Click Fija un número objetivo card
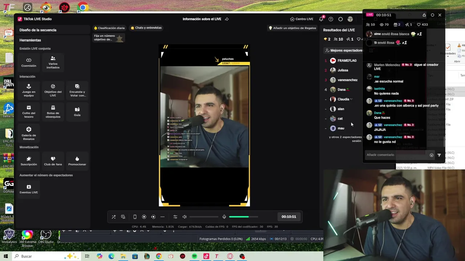The height and width of the screenshot is (261, 465). point(109,38)
